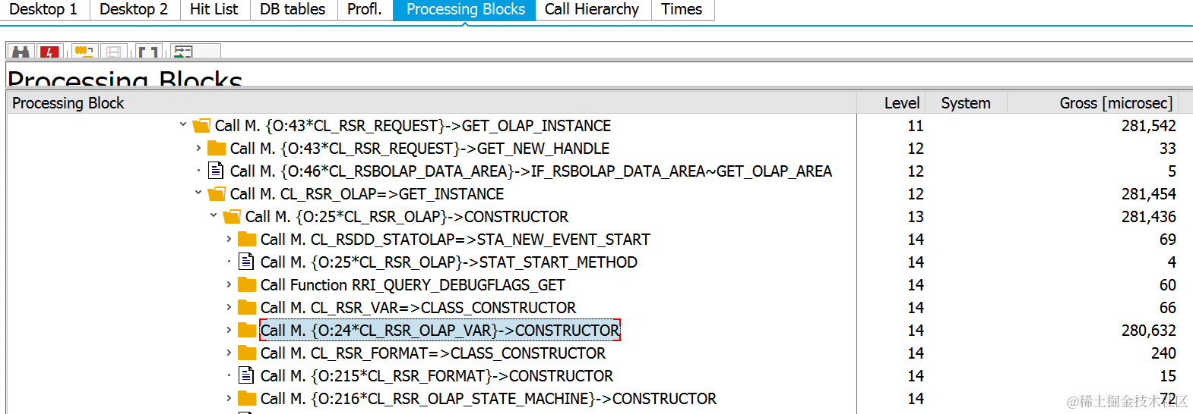Expand the STA_NEW_EVENT_START node

pos(229,239)
